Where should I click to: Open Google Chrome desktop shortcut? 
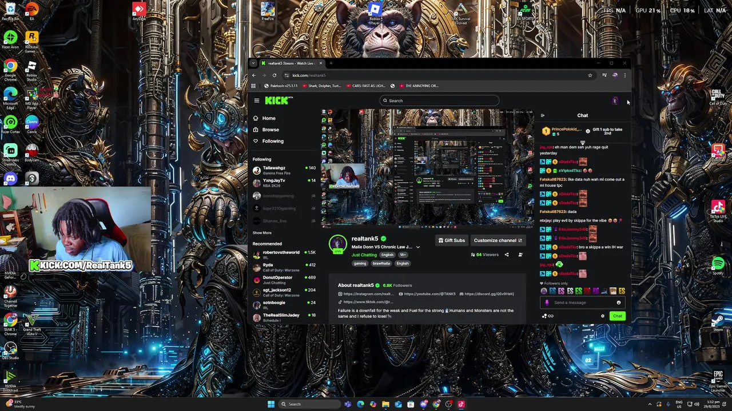(10, 70)
